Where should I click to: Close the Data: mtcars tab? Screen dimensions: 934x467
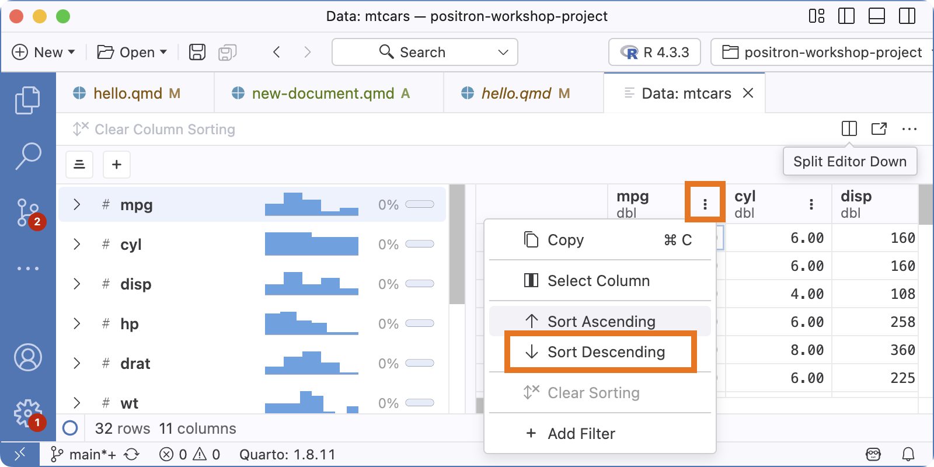click(x=748, y=93)
